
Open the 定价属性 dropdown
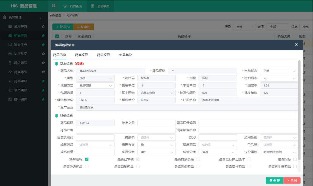(279, 152)
